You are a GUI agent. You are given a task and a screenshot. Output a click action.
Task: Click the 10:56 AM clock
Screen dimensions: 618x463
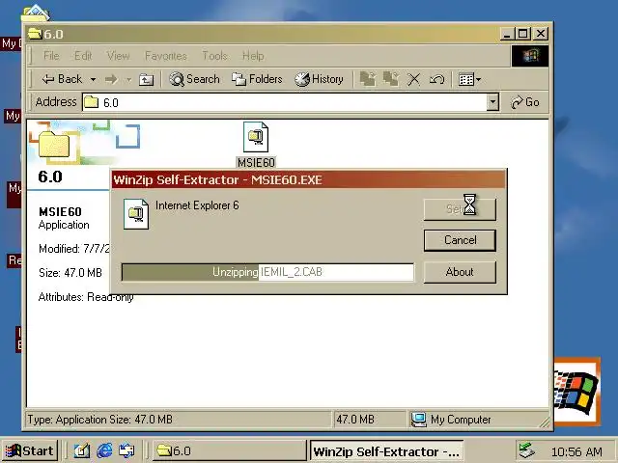click(x=576, y=451)
